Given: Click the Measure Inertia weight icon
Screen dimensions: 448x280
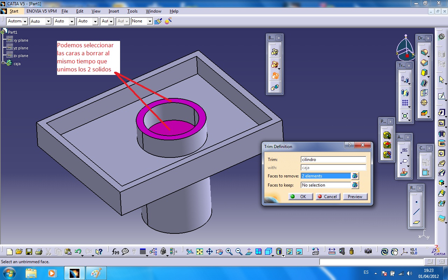Looking at the screenshot, I should [x=352, y=251].
